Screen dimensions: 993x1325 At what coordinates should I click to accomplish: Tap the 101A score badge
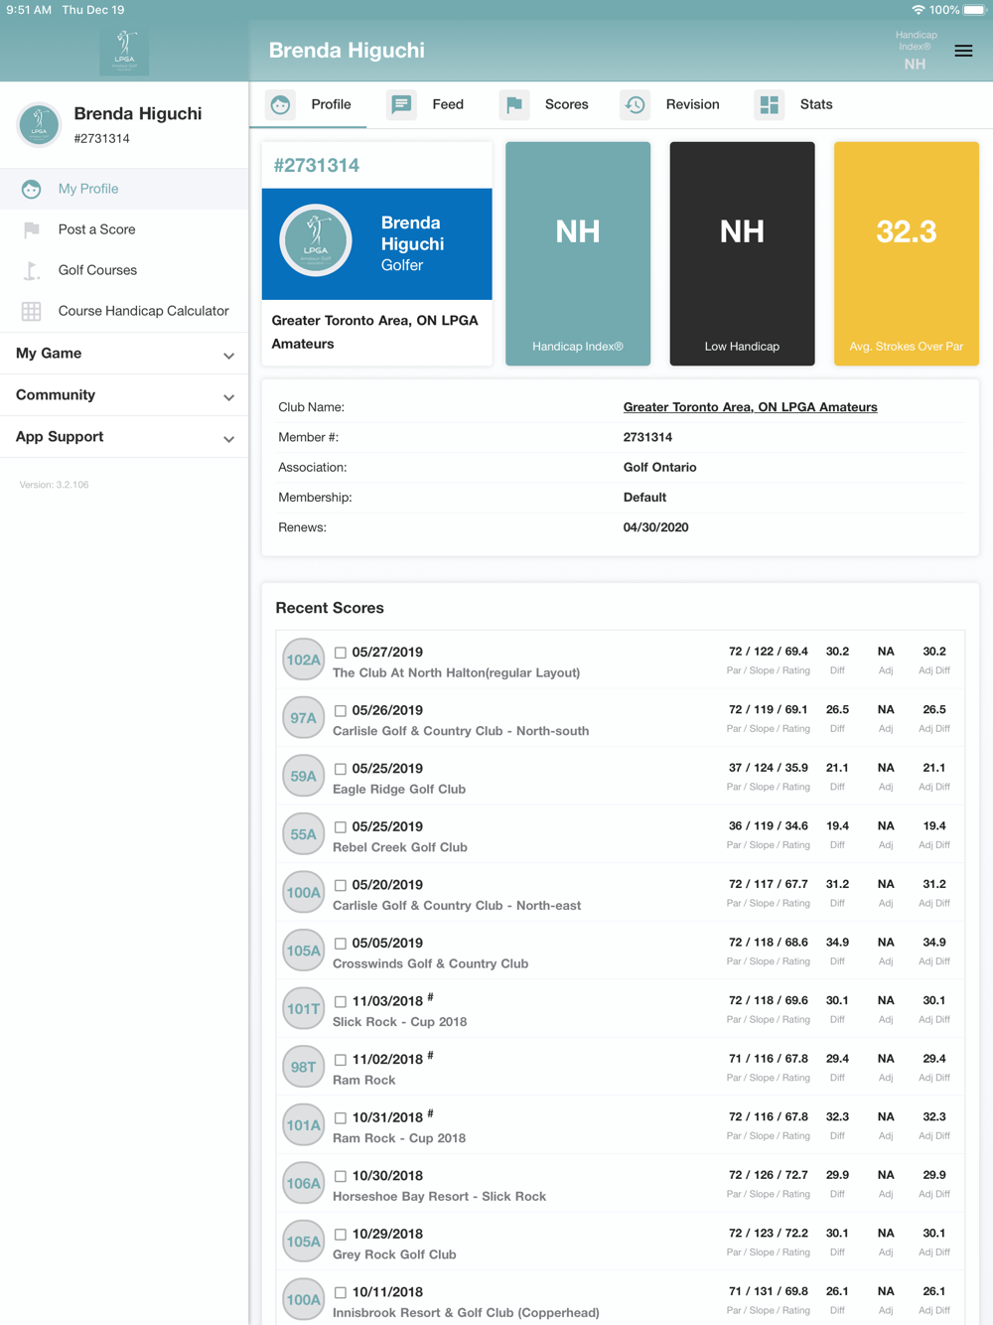click(303, 1125)
